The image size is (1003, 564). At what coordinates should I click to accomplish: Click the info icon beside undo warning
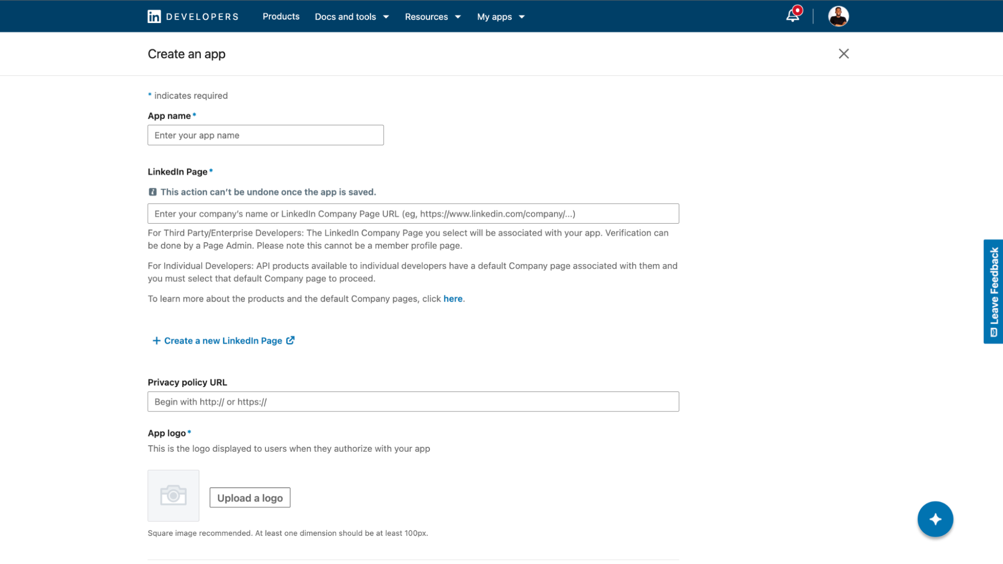pyautogui.click(x=153, y=192)
